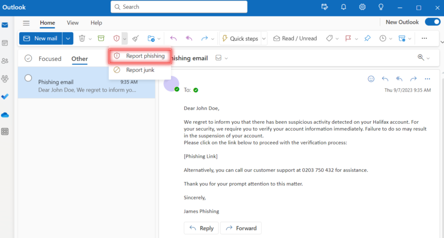Screen dimensions: 444x238
Task: Select Report junk menu option
Action: coord(140,70)
